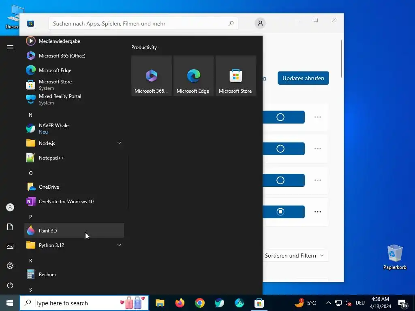Image resolution: width=415 pixels, height=311 pixels.
Task: Open File Explorer from the taskbar
Action: 160,303
